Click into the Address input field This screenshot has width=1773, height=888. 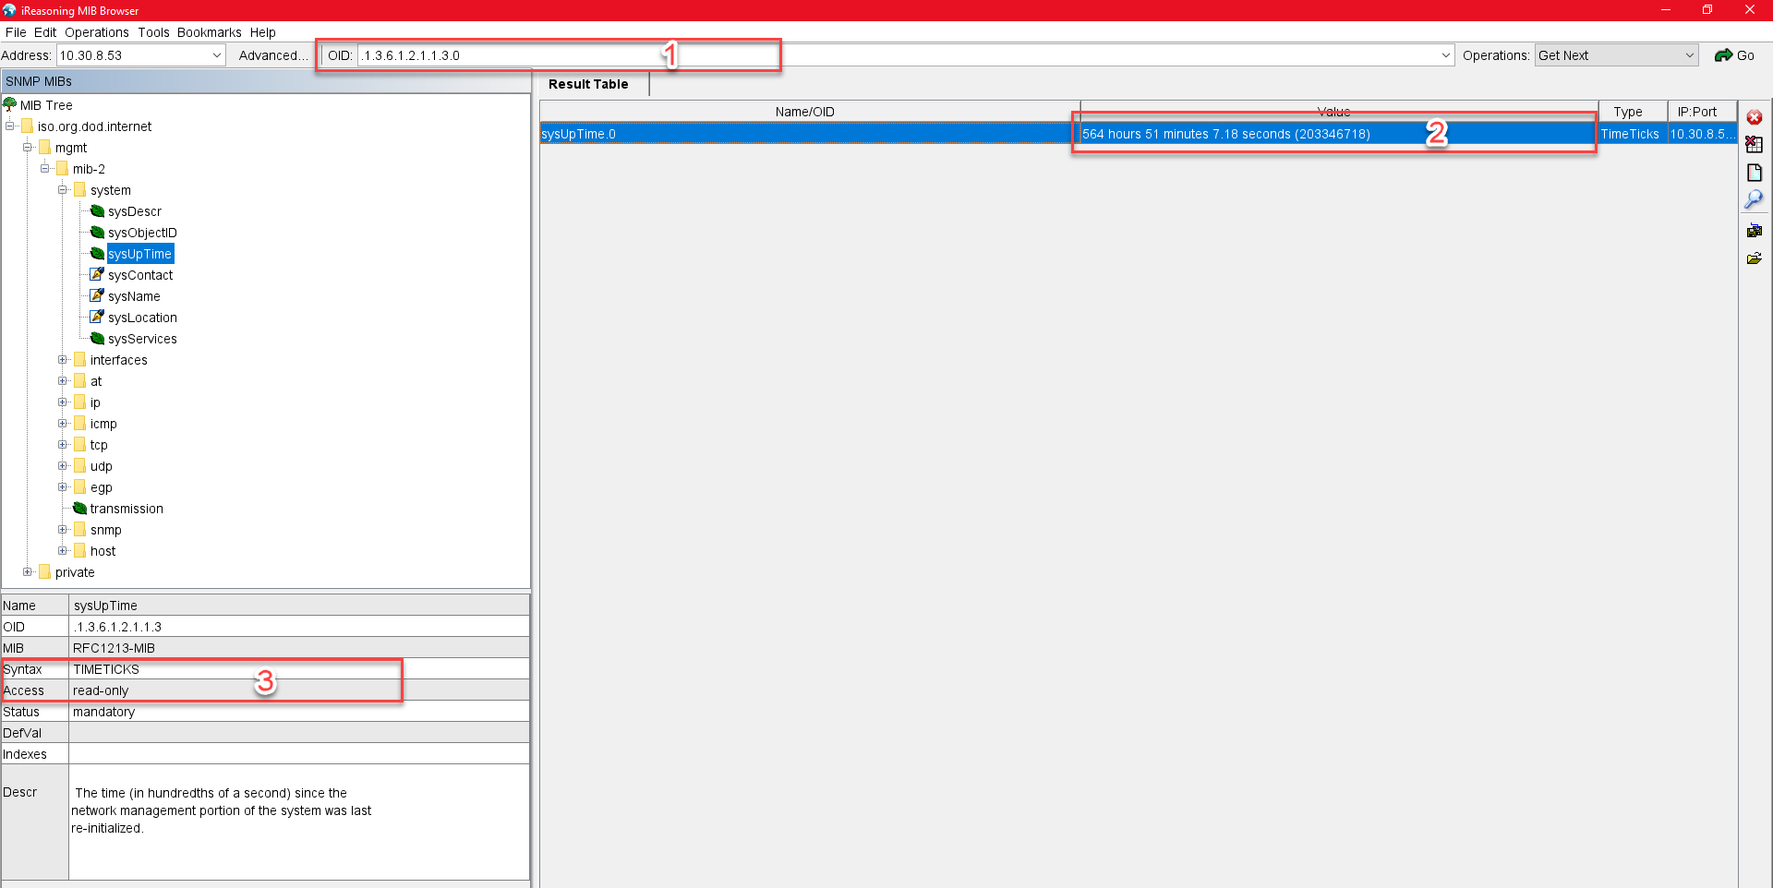[x=134, y=55]
